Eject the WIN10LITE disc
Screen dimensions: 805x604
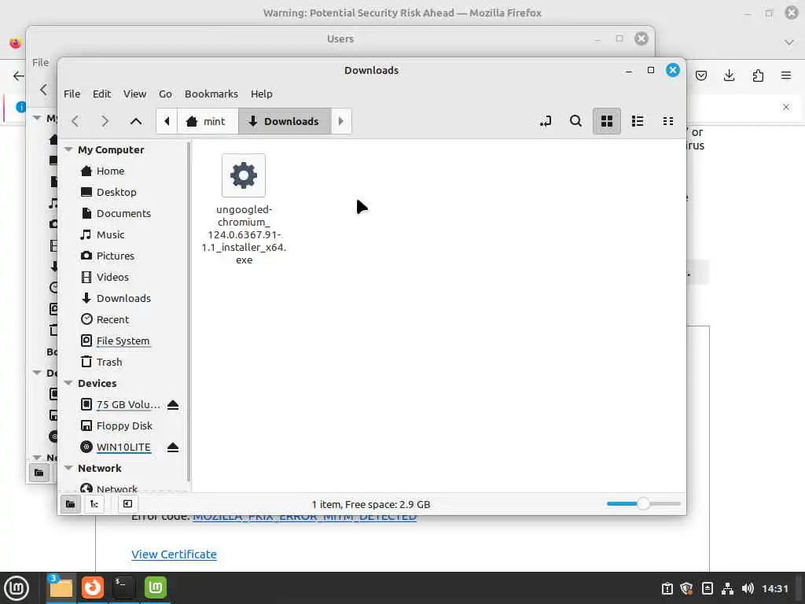[x=173, y=447]
